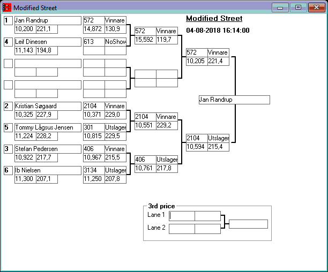Click the NoShow result cell
Viewport: 328px width, 272px height.
[115, 42]
